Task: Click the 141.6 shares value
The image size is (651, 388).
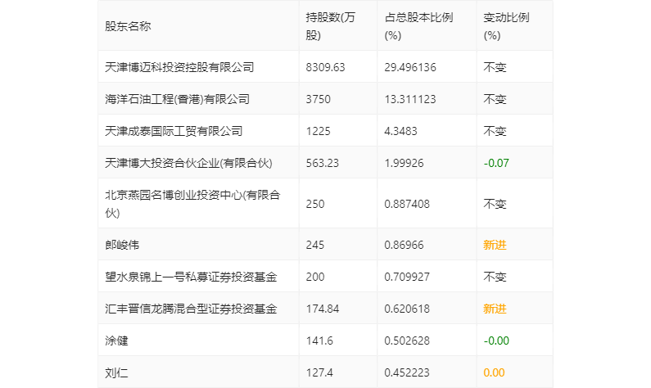Action: click(319, 341)
